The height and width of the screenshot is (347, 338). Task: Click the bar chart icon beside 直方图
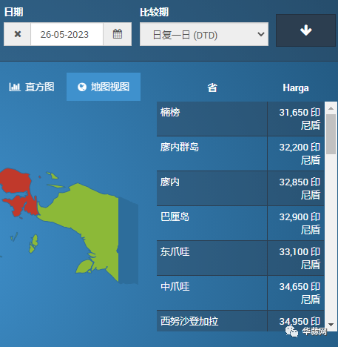click(x=15, y=87)
